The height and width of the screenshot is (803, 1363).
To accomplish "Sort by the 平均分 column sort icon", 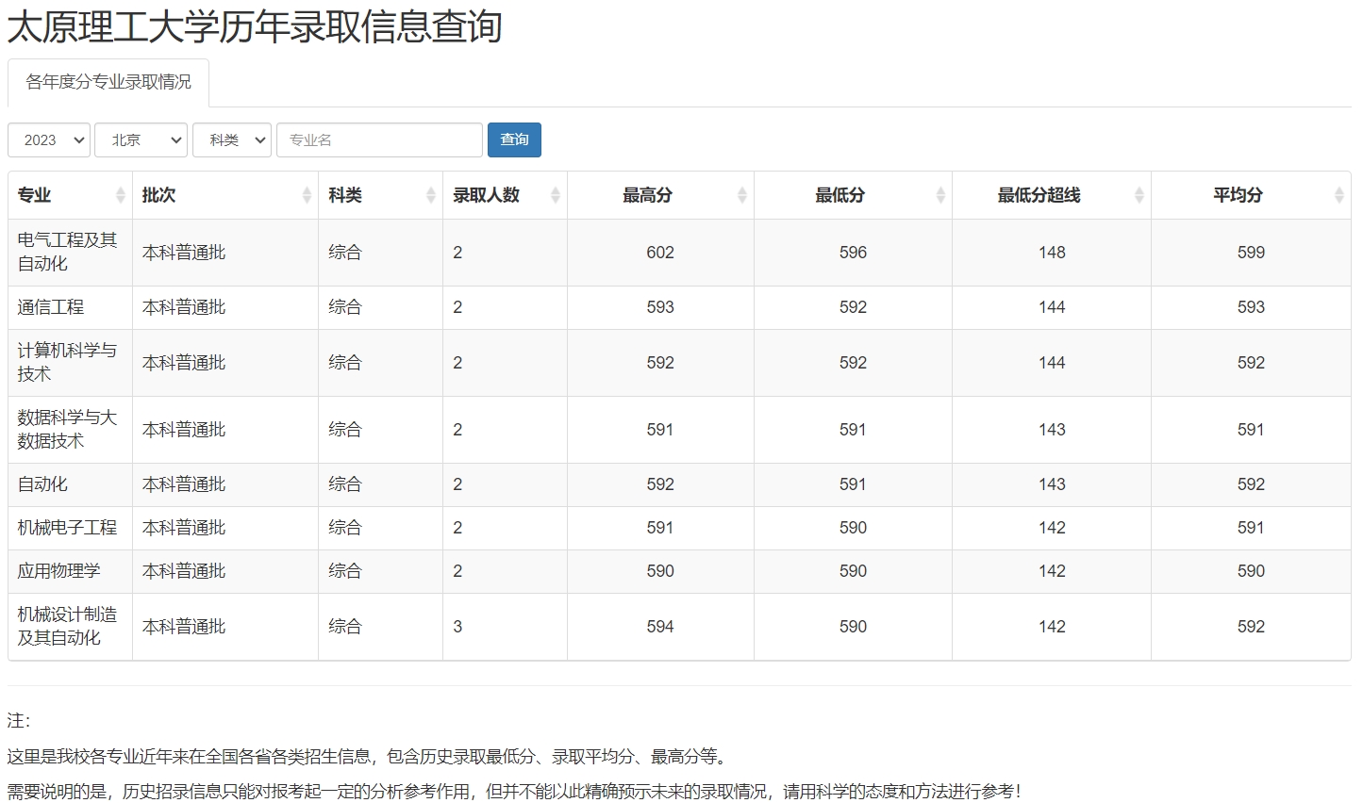I will 1339,195.
